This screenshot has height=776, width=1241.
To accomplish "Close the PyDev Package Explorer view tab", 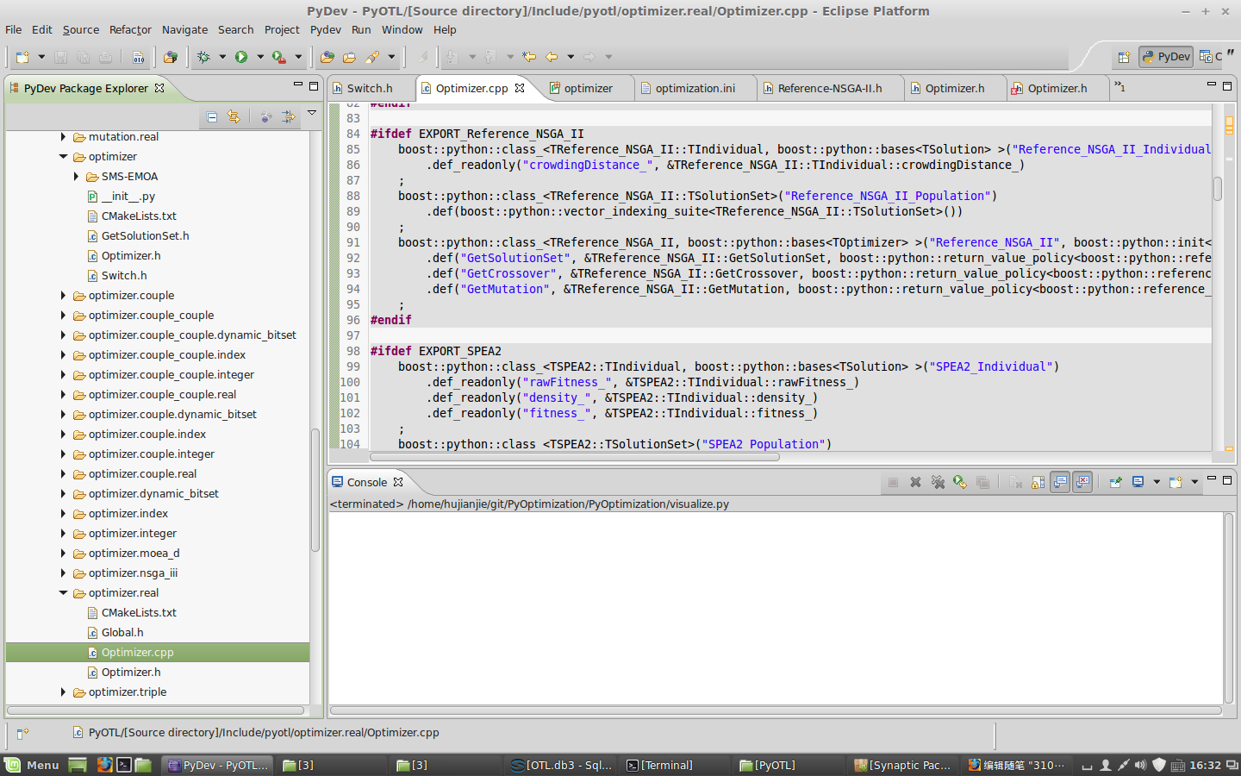I will point(159,88).
